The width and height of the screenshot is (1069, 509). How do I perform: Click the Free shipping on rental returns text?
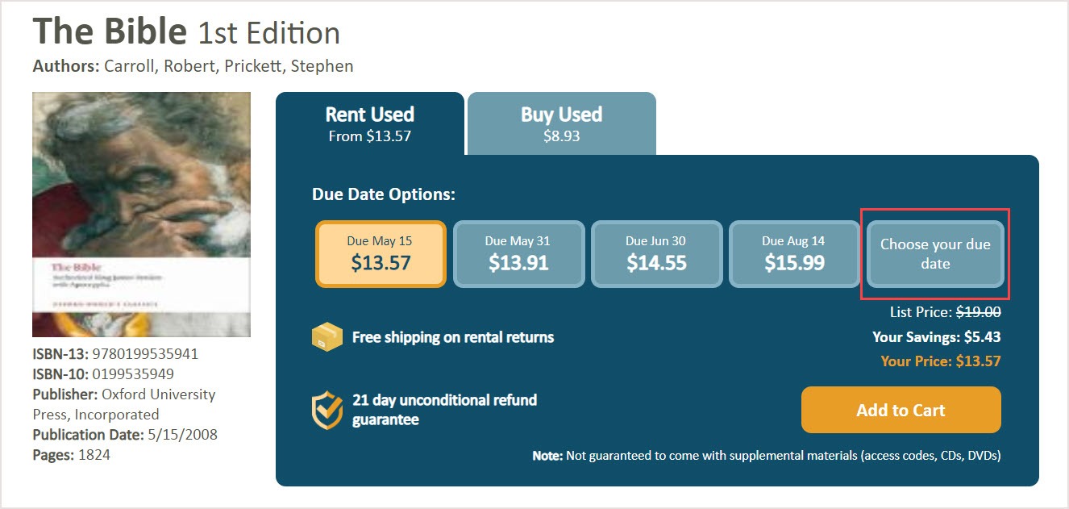[x=453, y=337]
